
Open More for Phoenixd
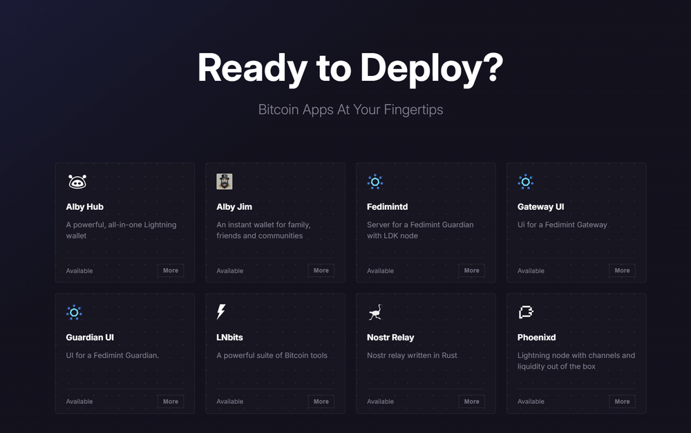623,401
